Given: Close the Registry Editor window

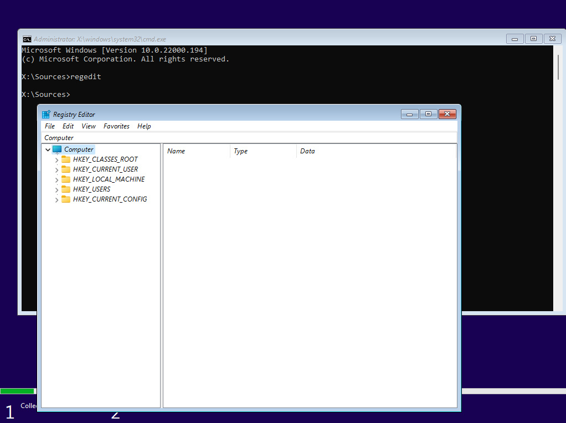Looking at the screenshot, I should (447, 114).
